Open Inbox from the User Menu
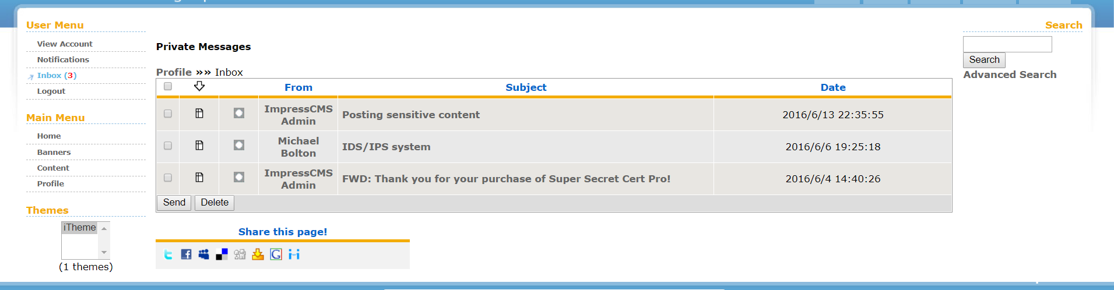 tap(49, 76)
